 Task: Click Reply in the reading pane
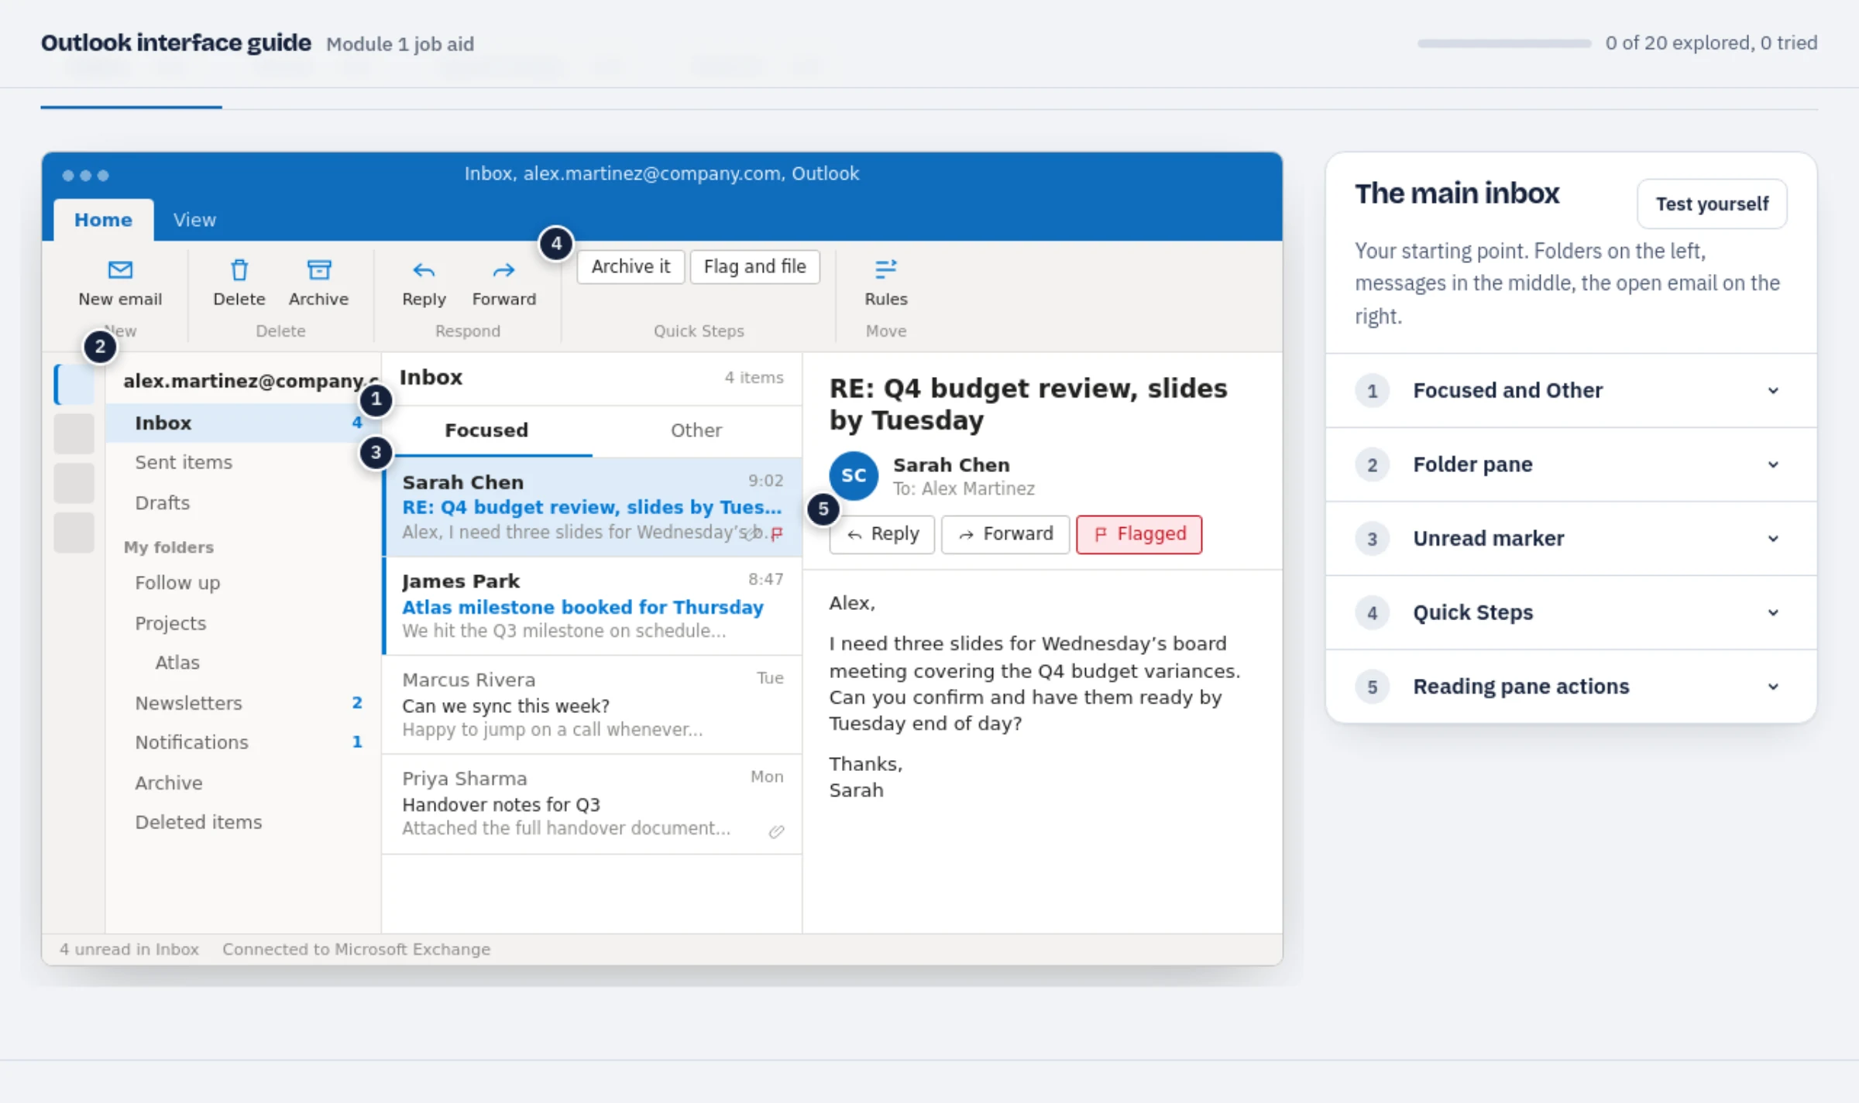[x=882, y=534]
